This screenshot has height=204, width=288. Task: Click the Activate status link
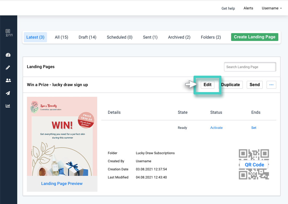coord(216,128)
